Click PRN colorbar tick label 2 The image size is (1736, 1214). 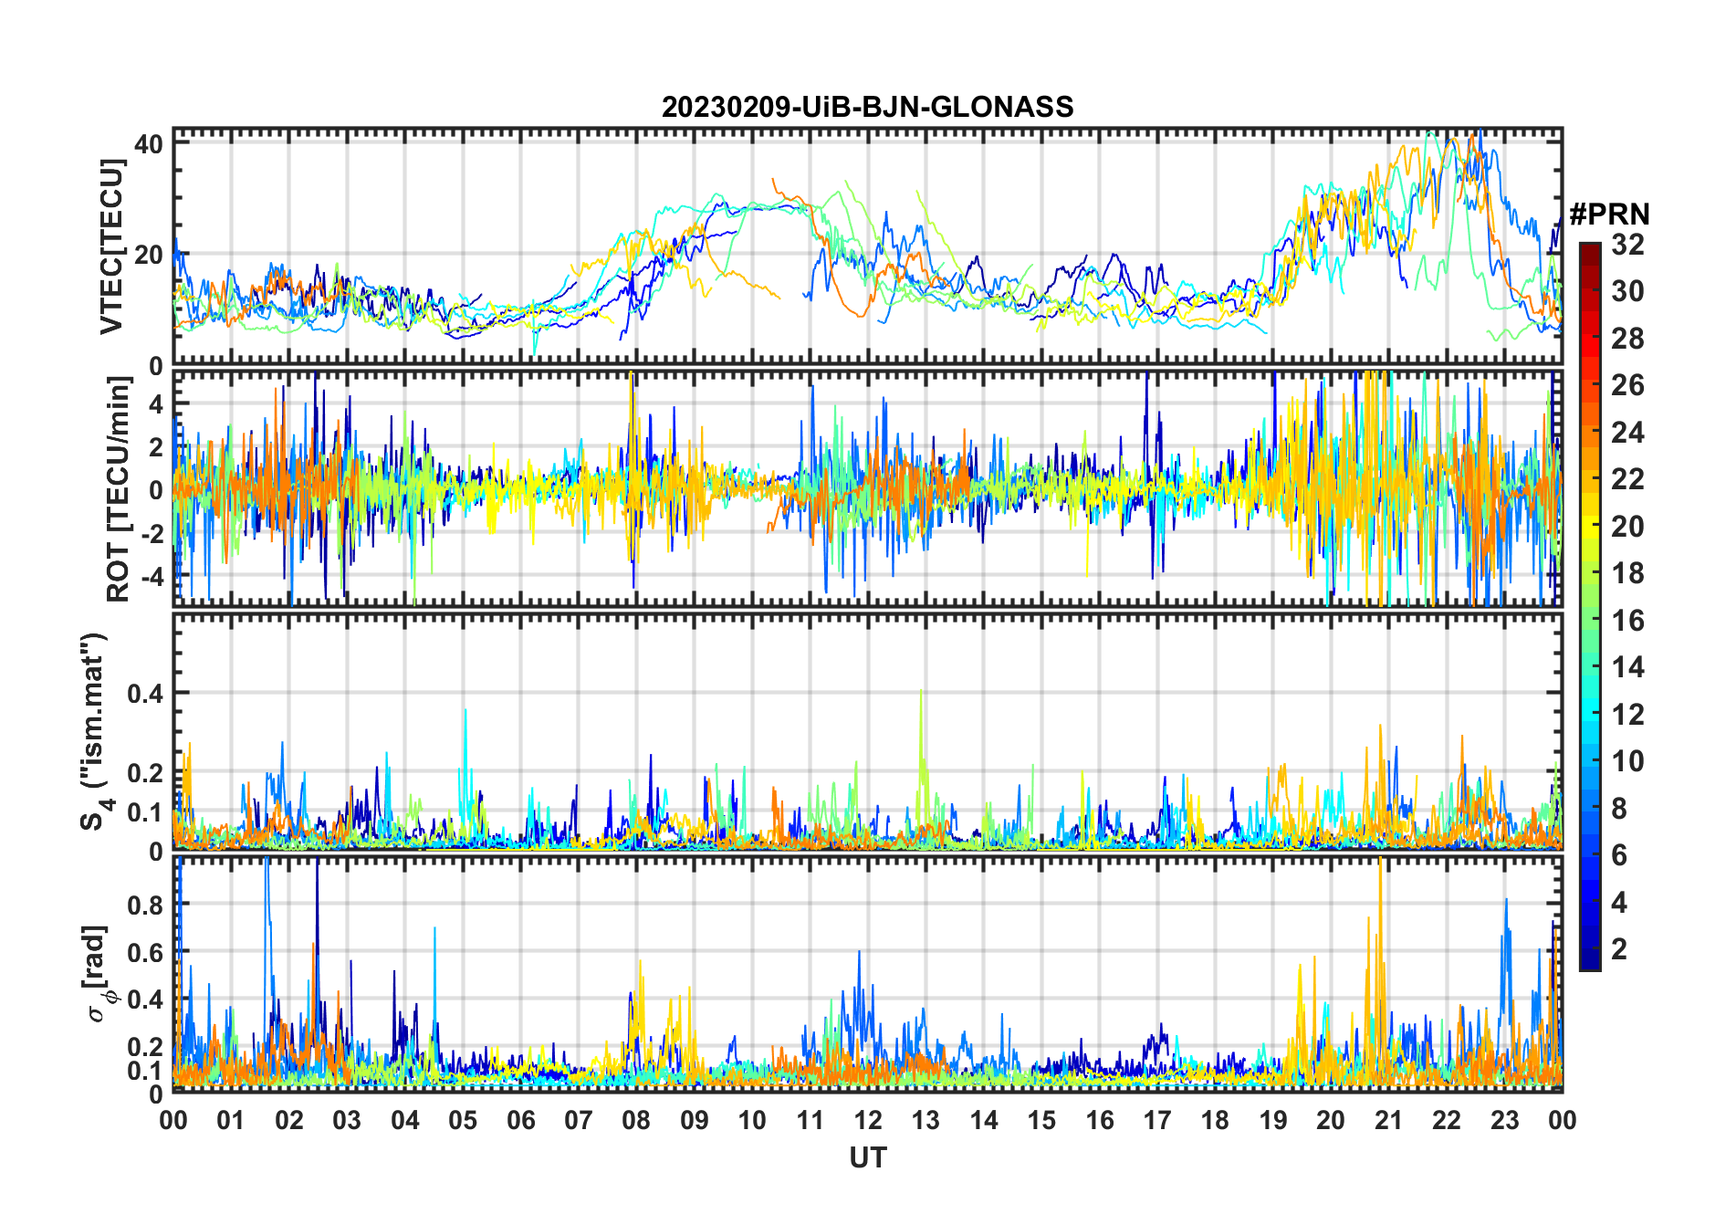coord(1619,949)
